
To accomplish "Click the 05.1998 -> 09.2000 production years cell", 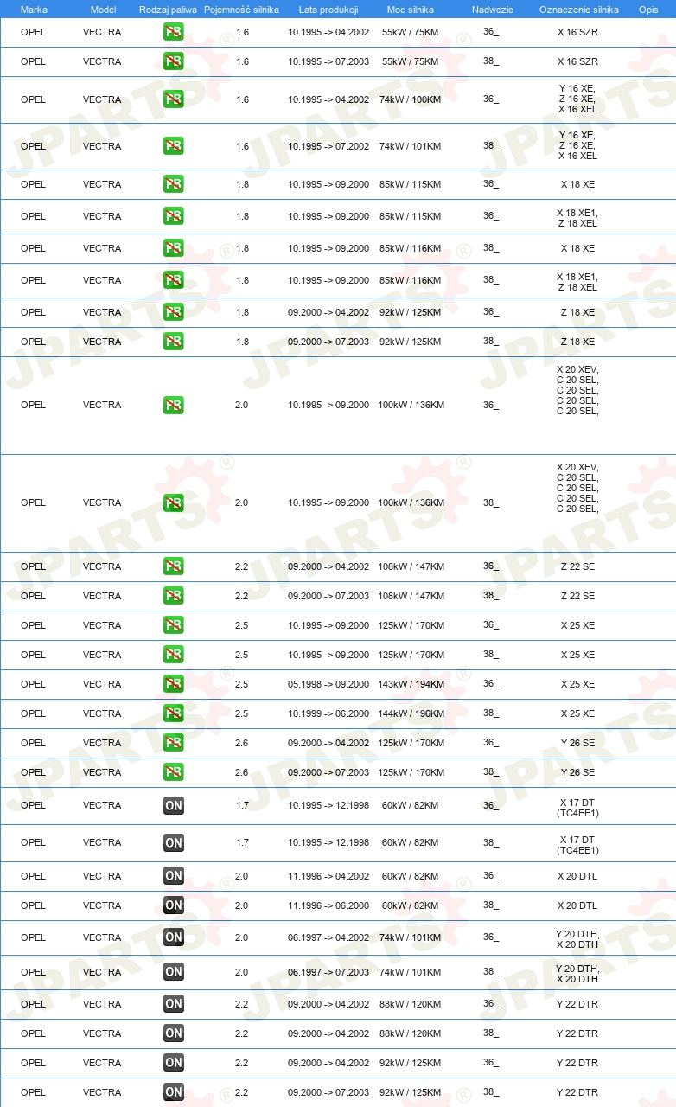I will click(328, 684).
